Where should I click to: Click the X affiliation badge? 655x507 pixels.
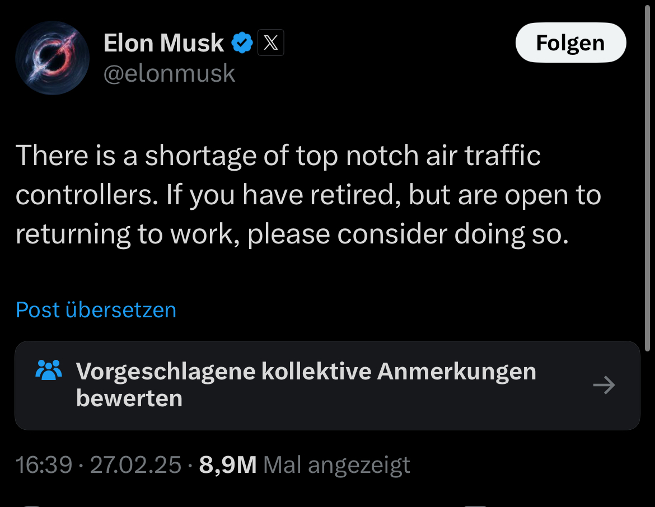tap(271, 43)
